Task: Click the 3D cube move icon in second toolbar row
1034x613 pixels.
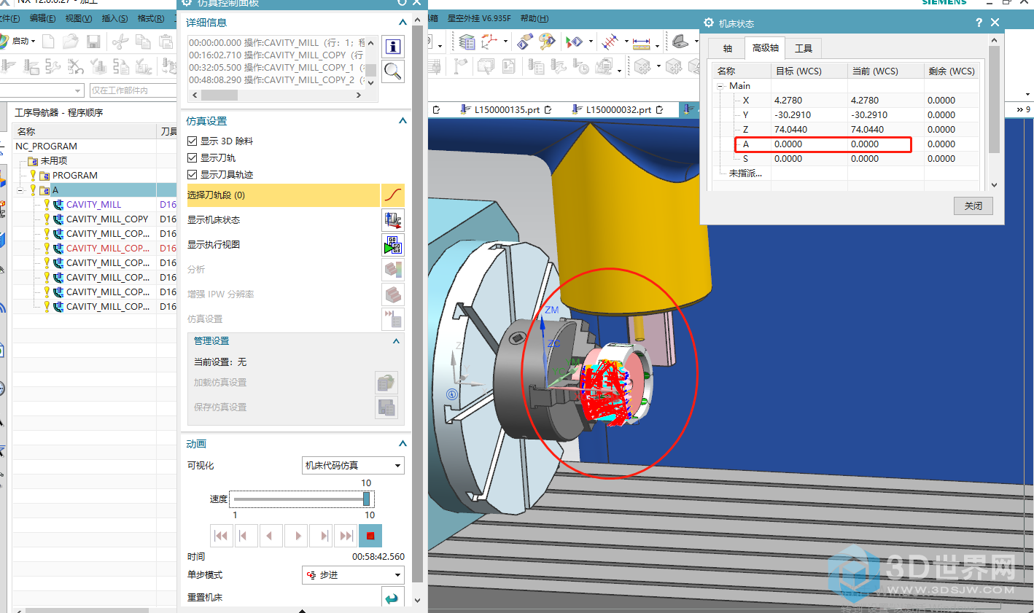Action: tap(642, 67)
